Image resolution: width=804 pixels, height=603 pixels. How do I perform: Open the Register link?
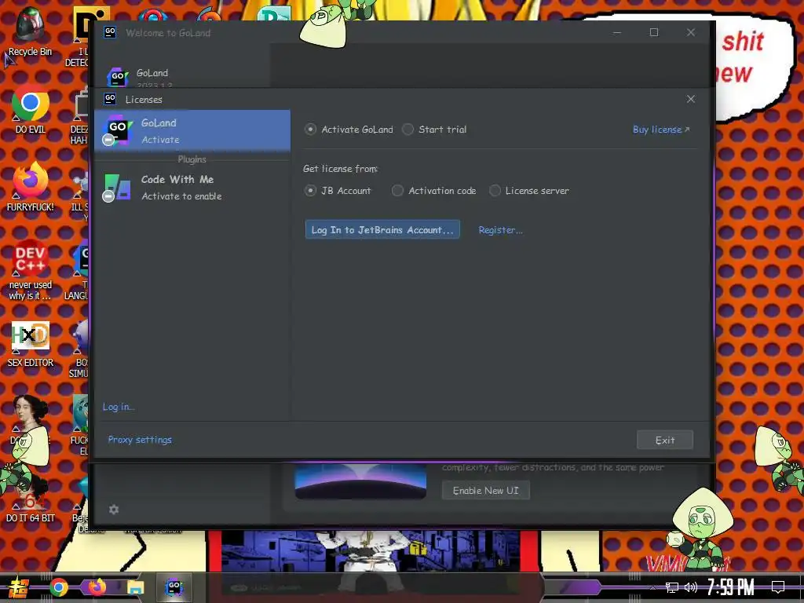[500, 230]
